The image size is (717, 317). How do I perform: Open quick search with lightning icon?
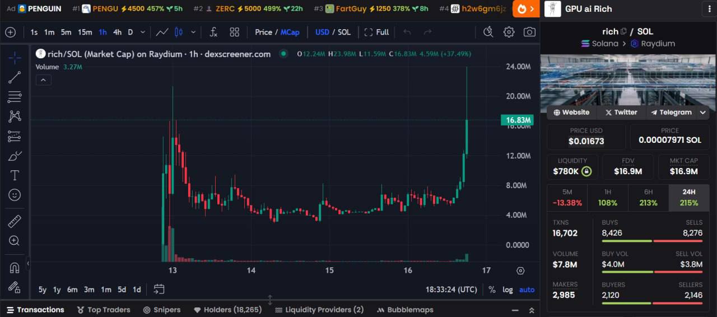tap(488, 32)
